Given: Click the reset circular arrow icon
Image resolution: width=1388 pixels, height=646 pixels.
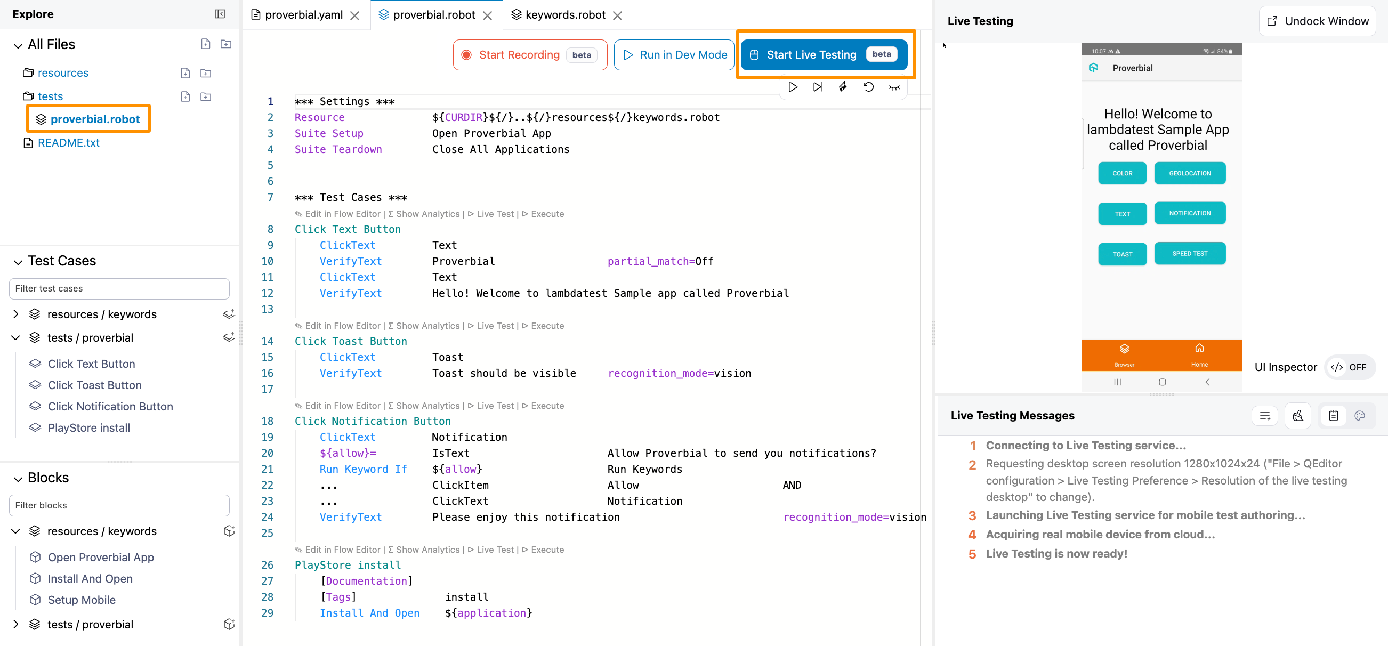Looking at the screenshot, I should (868, 87).
